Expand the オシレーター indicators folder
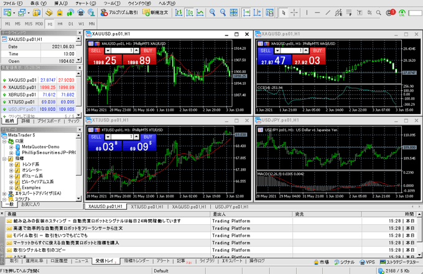 click(x=11, y=171)
